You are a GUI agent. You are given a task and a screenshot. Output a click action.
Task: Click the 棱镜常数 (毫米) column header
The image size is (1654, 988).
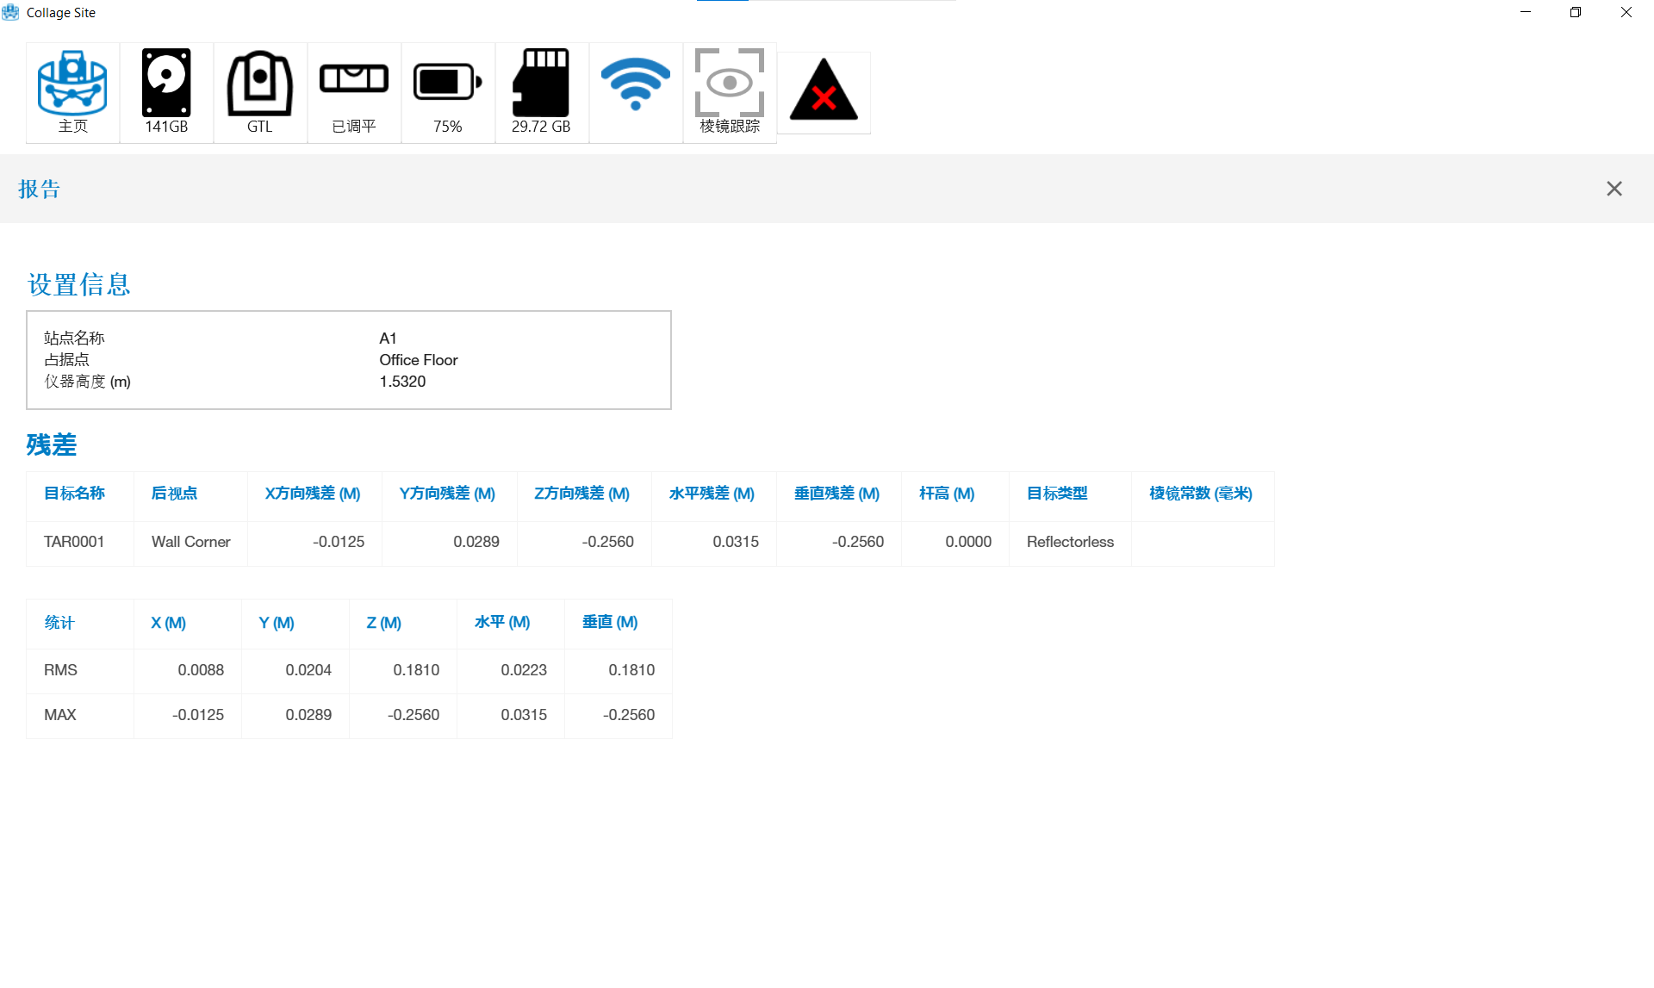[1200, 494]
